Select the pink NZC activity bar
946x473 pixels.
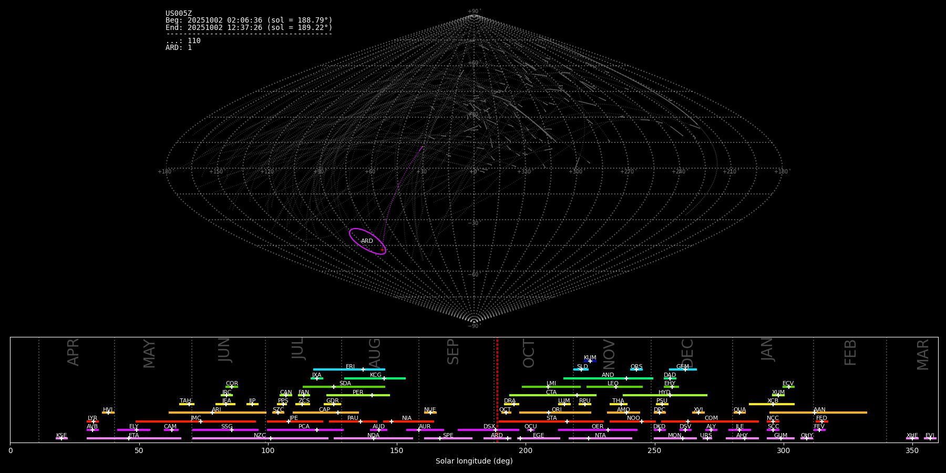(x=260, y=438)
